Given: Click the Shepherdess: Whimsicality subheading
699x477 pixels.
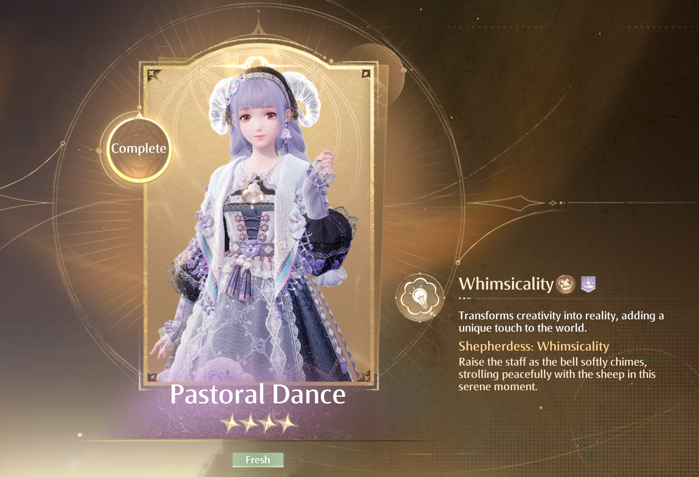Looking at the screenshot, I should tap(534, 346).
